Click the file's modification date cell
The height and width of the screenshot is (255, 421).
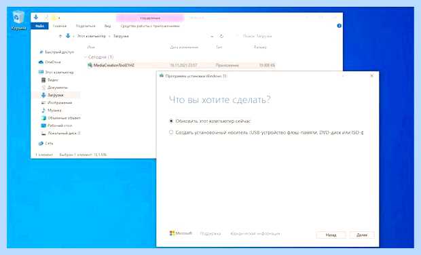pos(183,65)
